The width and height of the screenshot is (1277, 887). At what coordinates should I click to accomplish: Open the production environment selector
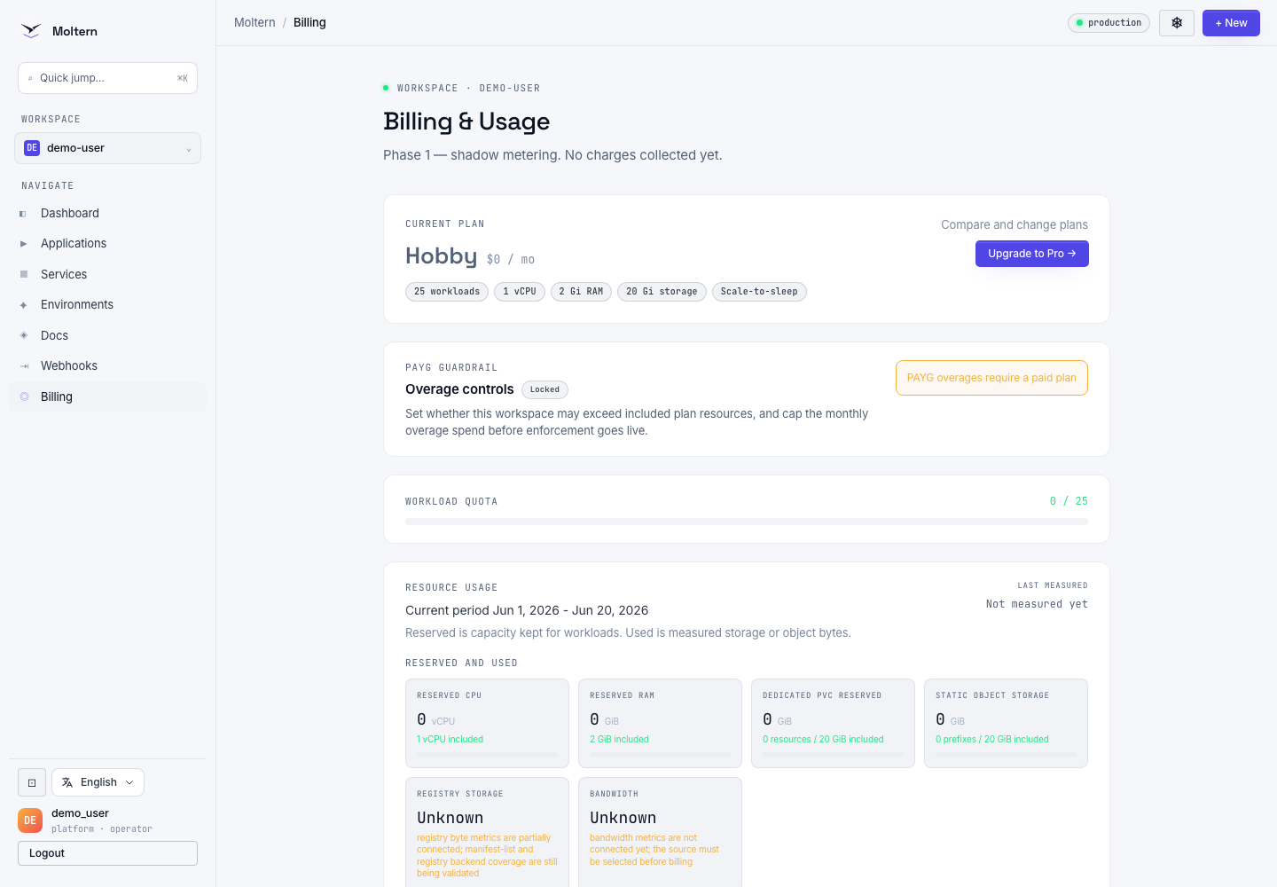point(1109,23)
